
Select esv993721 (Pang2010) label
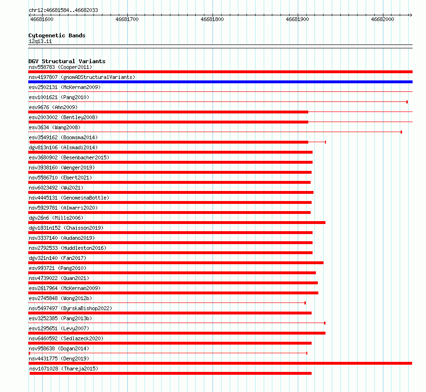[x=57, y=268]
